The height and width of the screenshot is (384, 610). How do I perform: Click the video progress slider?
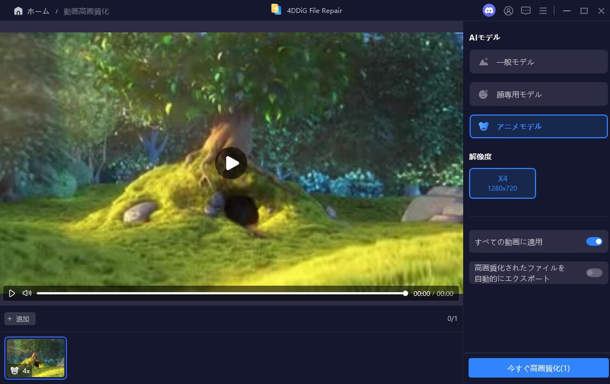pos(222,293)
